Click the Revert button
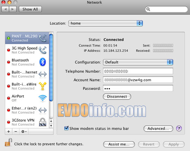 149,144
